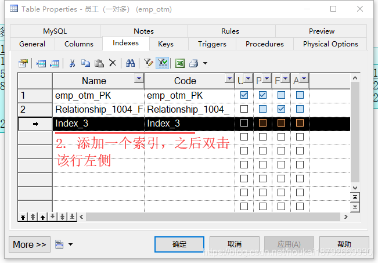Click the Print icon in the toolbar
This screenshot has width=378, height=263.
194,63
